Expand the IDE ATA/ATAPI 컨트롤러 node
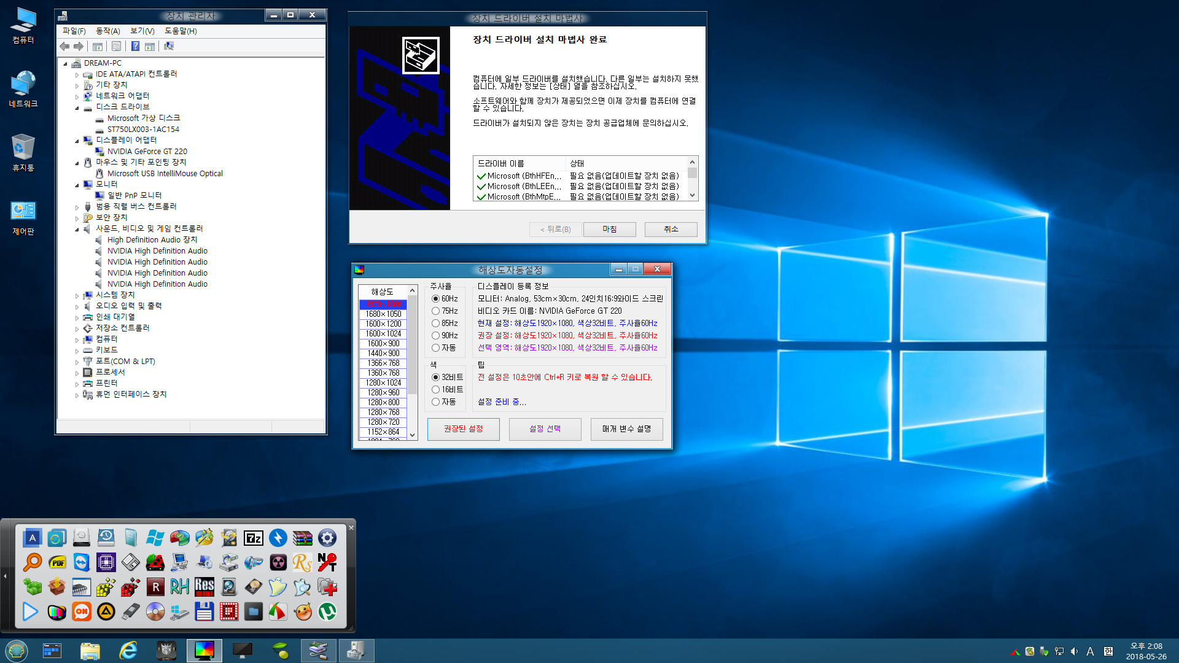 tap(77, 75)
